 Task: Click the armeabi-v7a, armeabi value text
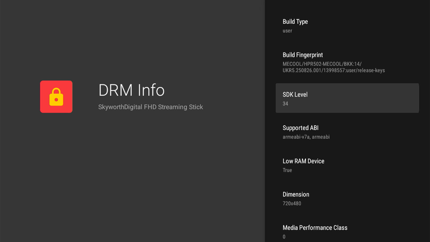[x=306, y=137]
